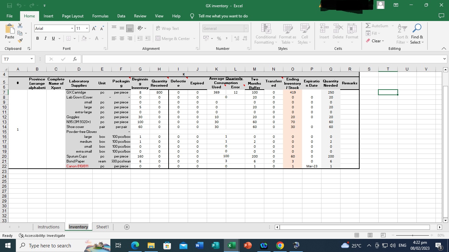
Task: Click the Increase Decimal icon
Action: 237,38
